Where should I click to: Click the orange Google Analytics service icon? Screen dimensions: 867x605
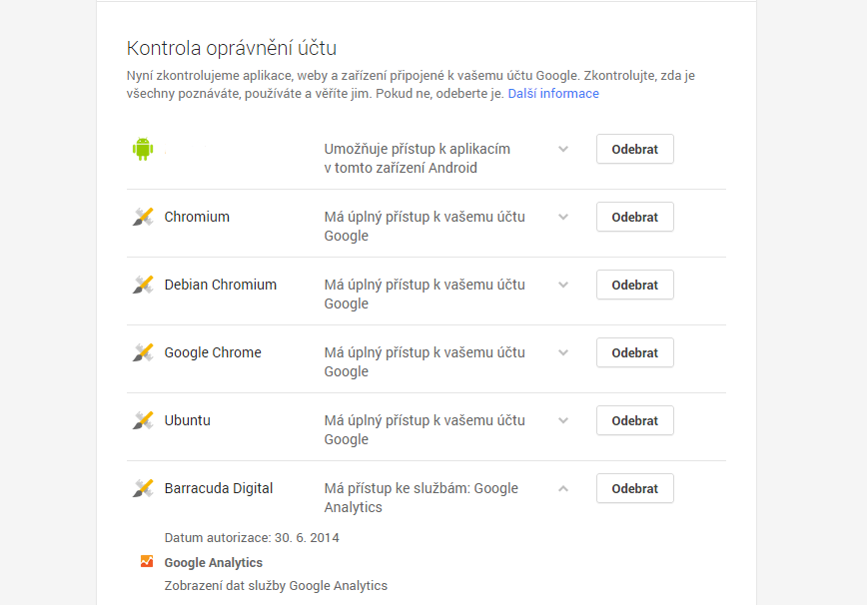(x=147, y=562)
